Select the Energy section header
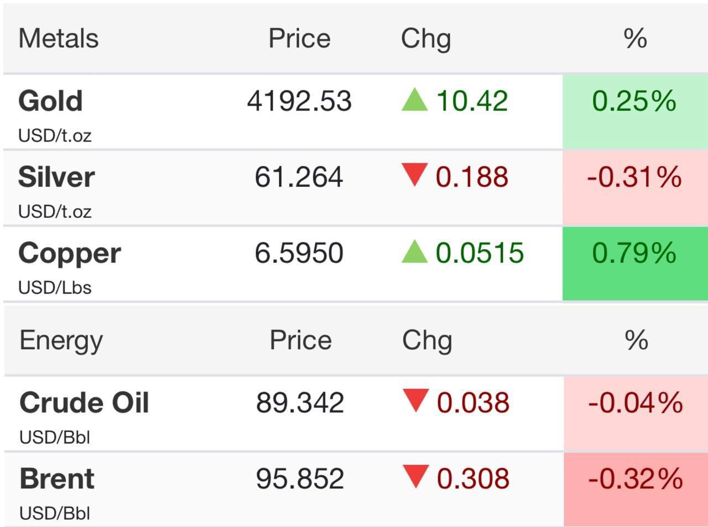708x527 pixels. (x=61, y=341)
